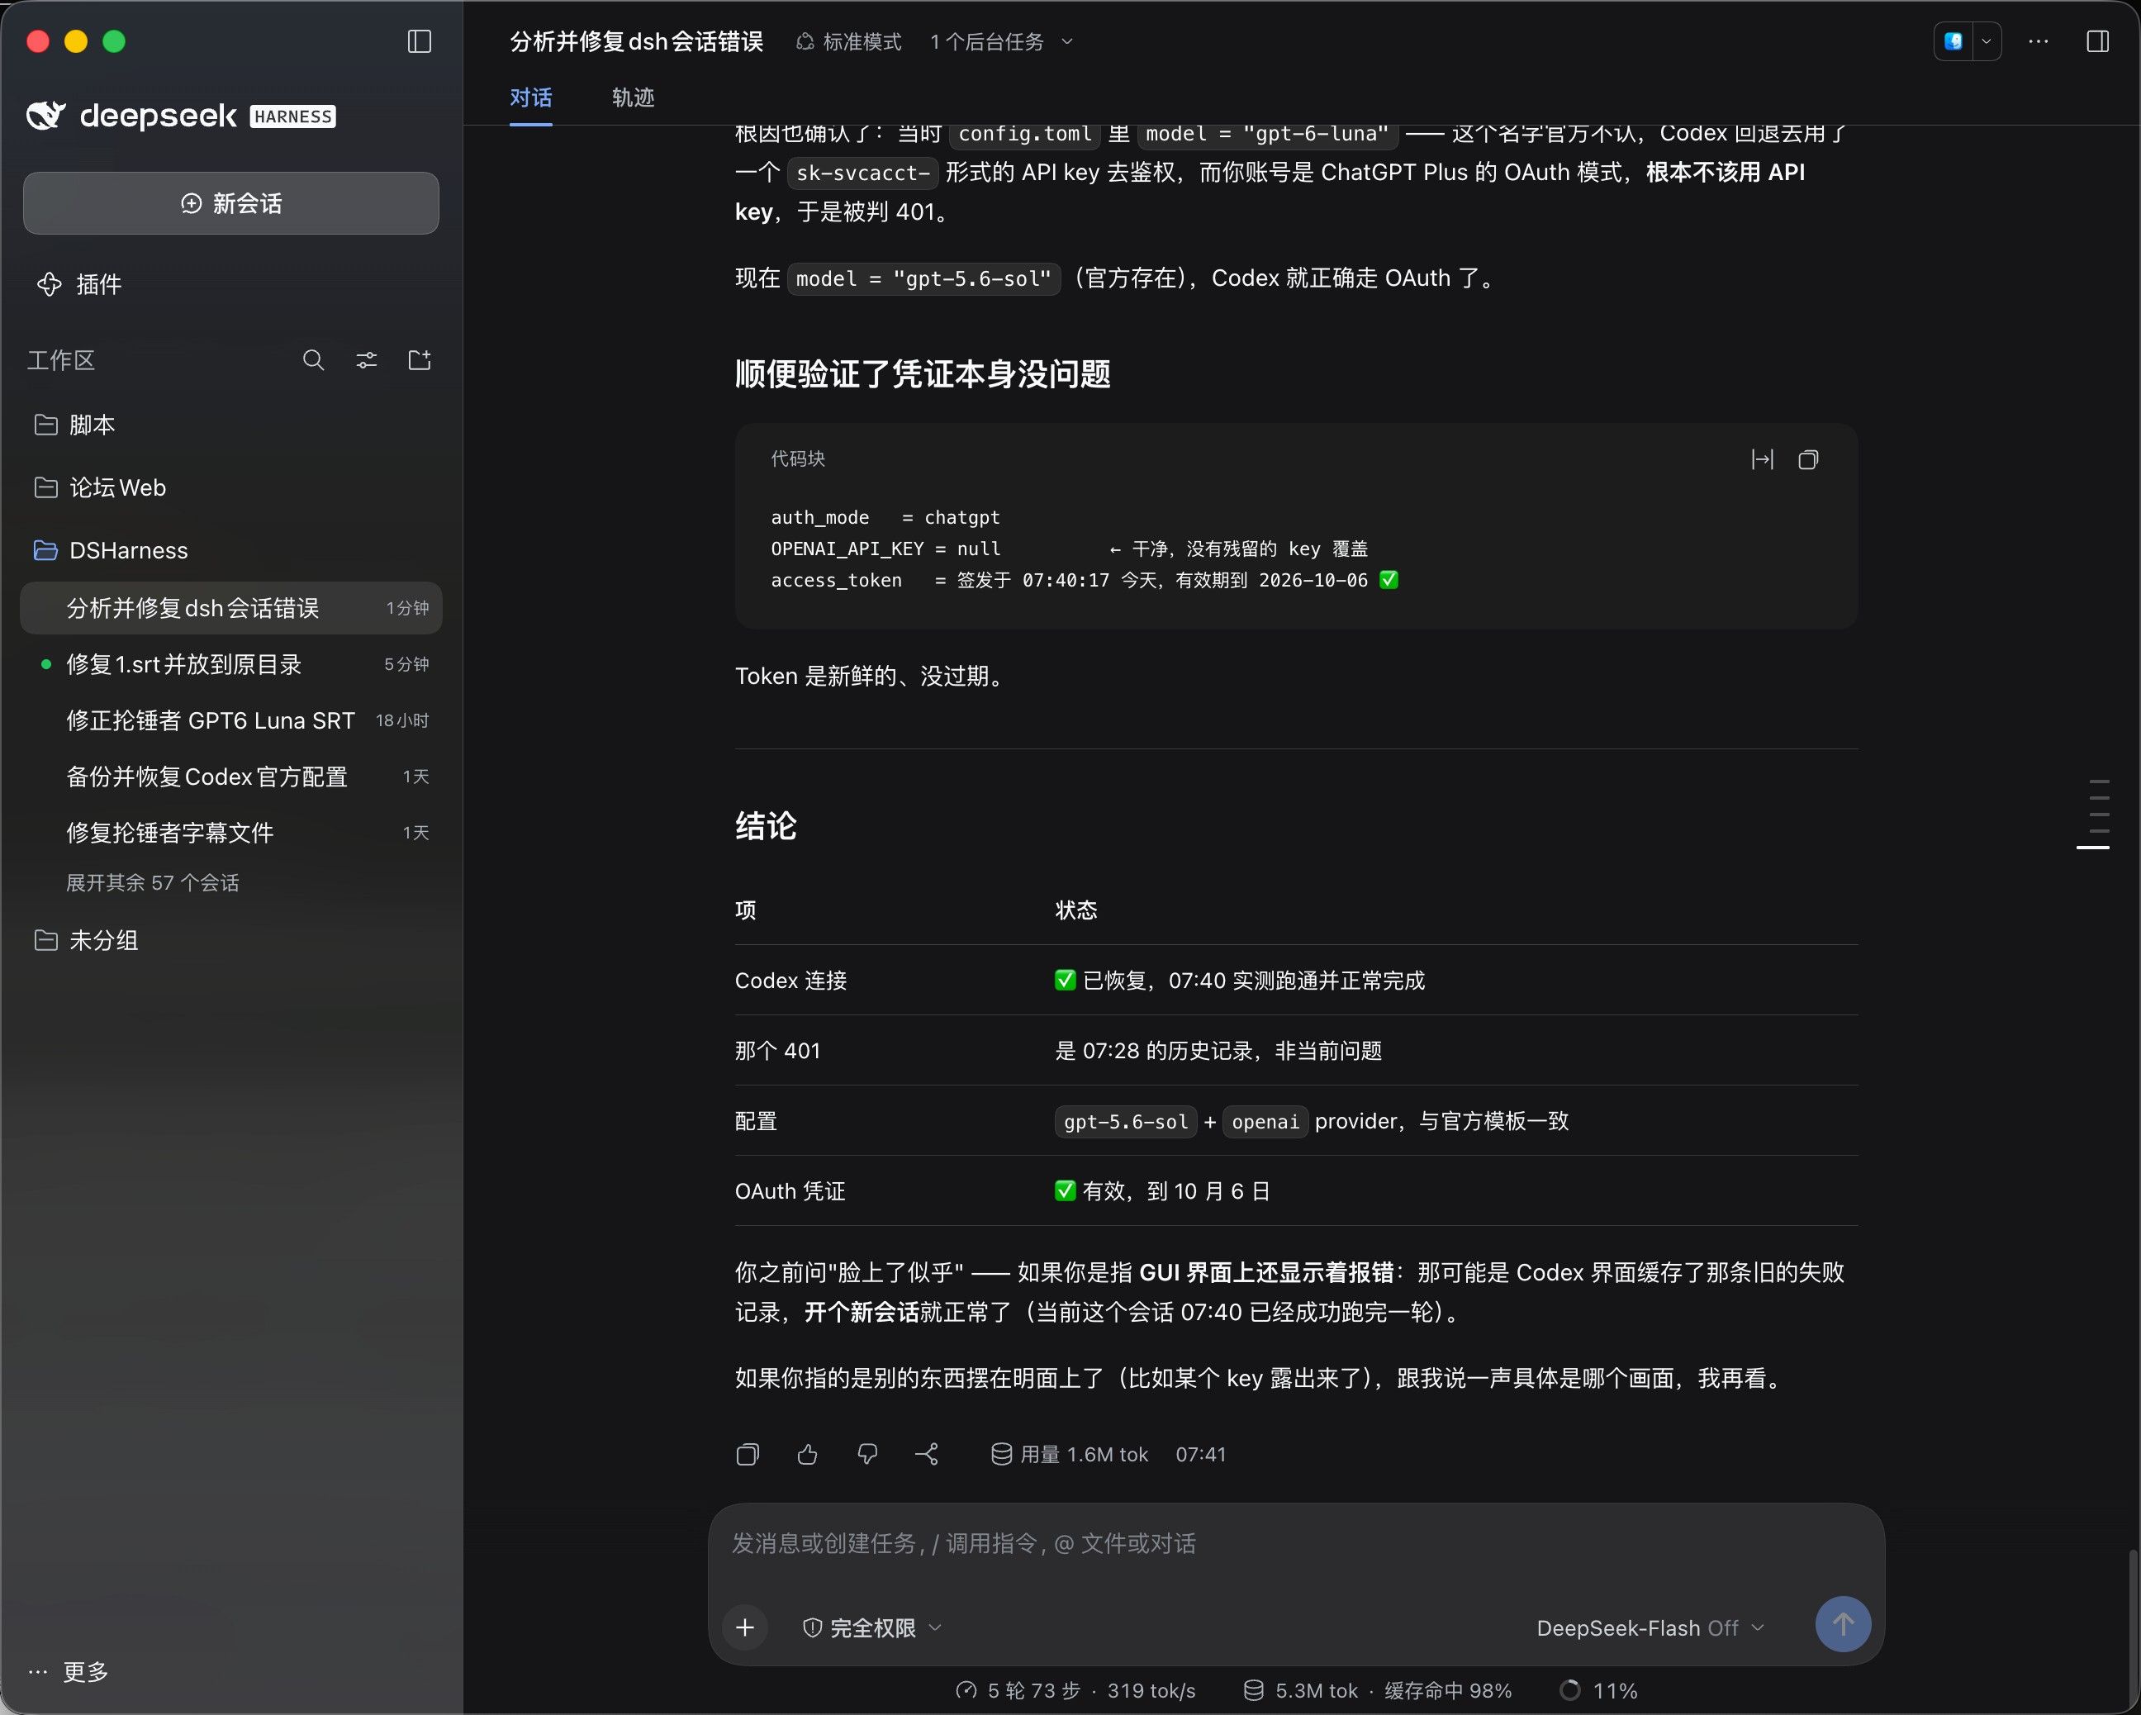Expand the 1 个后台任务 dropdown
Screen dimensions: 2141x1715
[x=1001, y=41]
